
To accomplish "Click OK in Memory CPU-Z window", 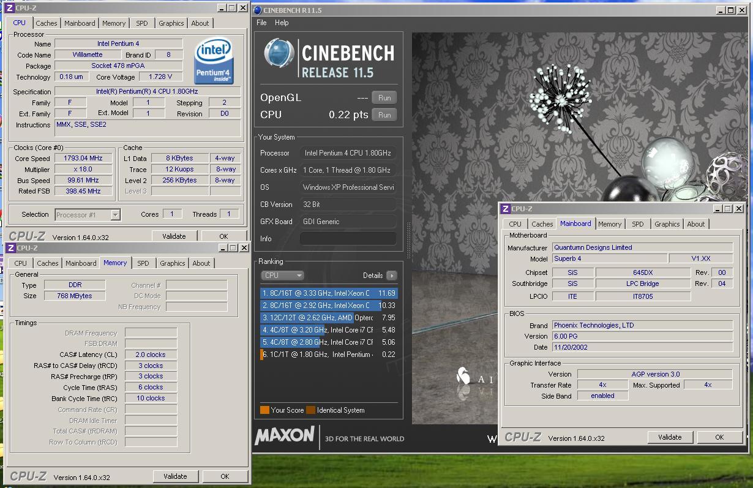I will point(225,476).
